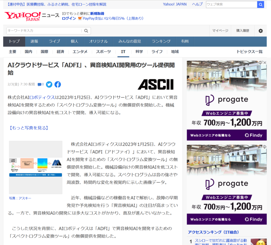Open the comments bubble icon

[x=40, y=84]
